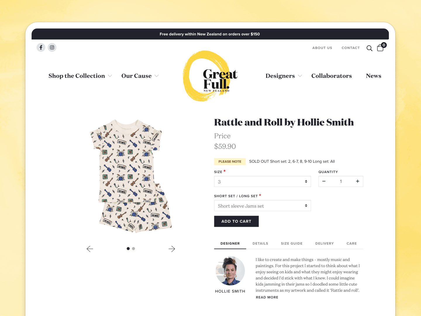Image resolution: width=421 pixels, height=316 pixels.
Task: Open the shopping cart bag icon
Action: 381,47
